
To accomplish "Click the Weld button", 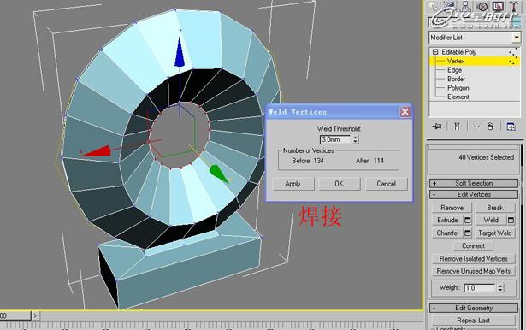I will click(491, 220).
